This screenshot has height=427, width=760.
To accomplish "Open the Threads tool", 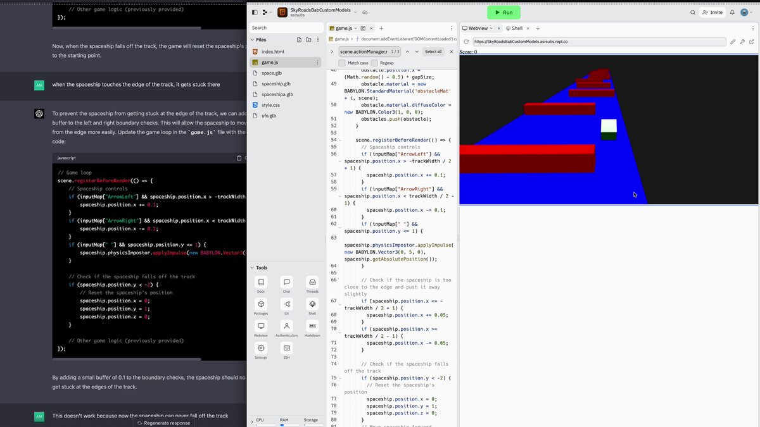I will (x=312, y=282).
